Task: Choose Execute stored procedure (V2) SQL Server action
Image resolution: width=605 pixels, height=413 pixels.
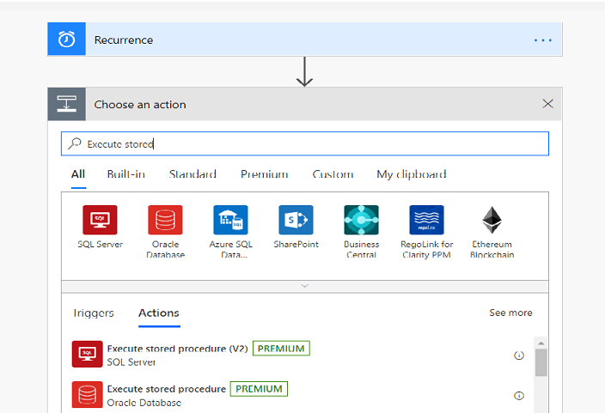Action: point(302,355)
